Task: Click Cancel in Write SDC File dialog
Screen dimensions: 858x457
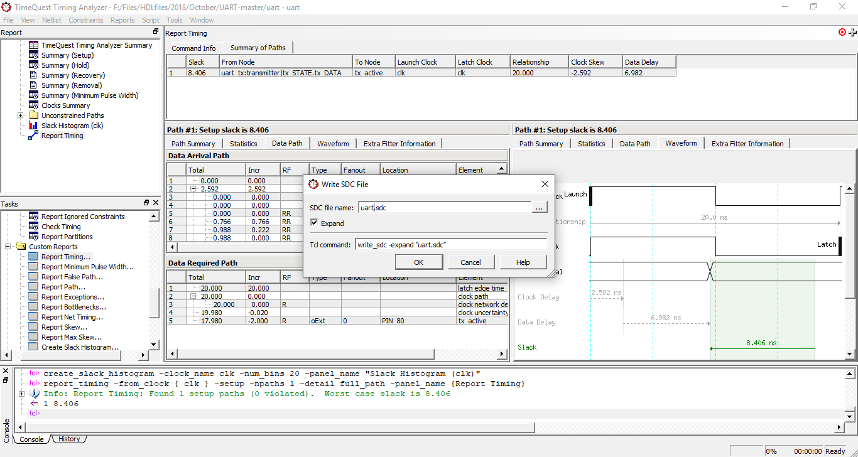Action: click(470, 262)
